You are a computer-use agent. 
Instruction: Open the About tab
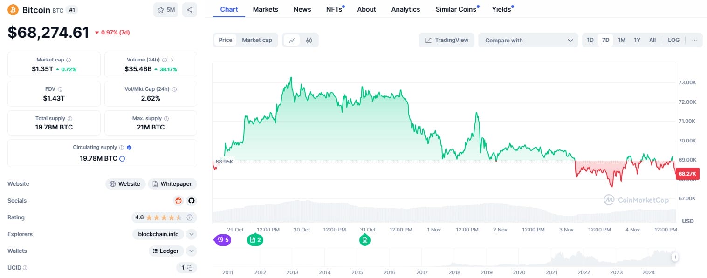[x=366, y=9]
